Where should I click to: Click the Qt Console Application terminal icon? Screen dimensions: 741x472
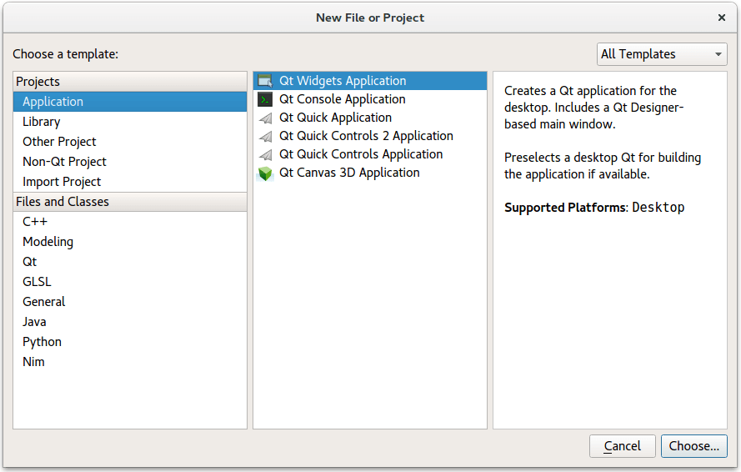(265, 99)
